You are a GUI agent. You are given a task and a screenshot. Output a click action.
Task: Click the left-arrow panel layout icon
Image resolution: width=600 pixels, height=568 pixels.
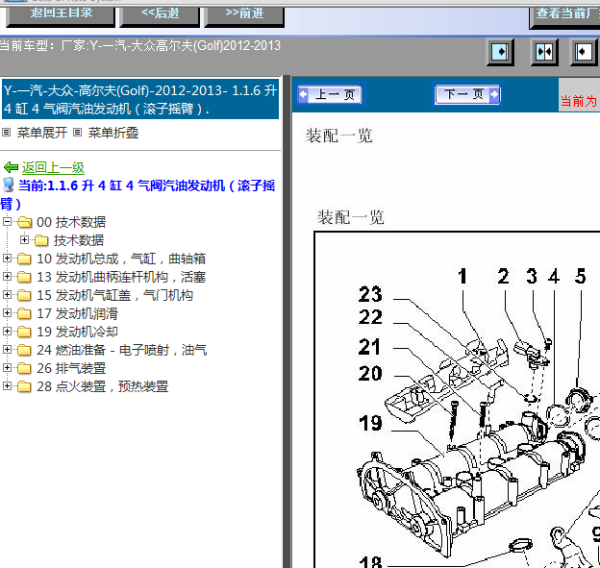point(584,52)
